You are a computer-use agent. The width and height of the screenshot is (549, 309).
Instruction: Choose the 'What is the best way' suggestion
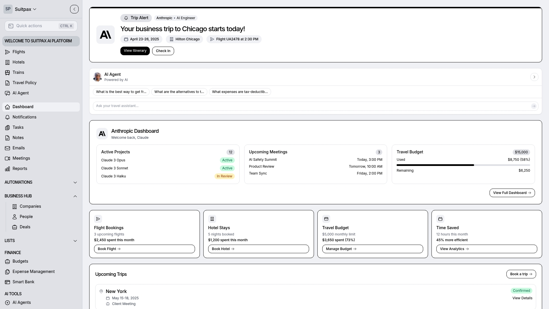click(x=121, y=92)
